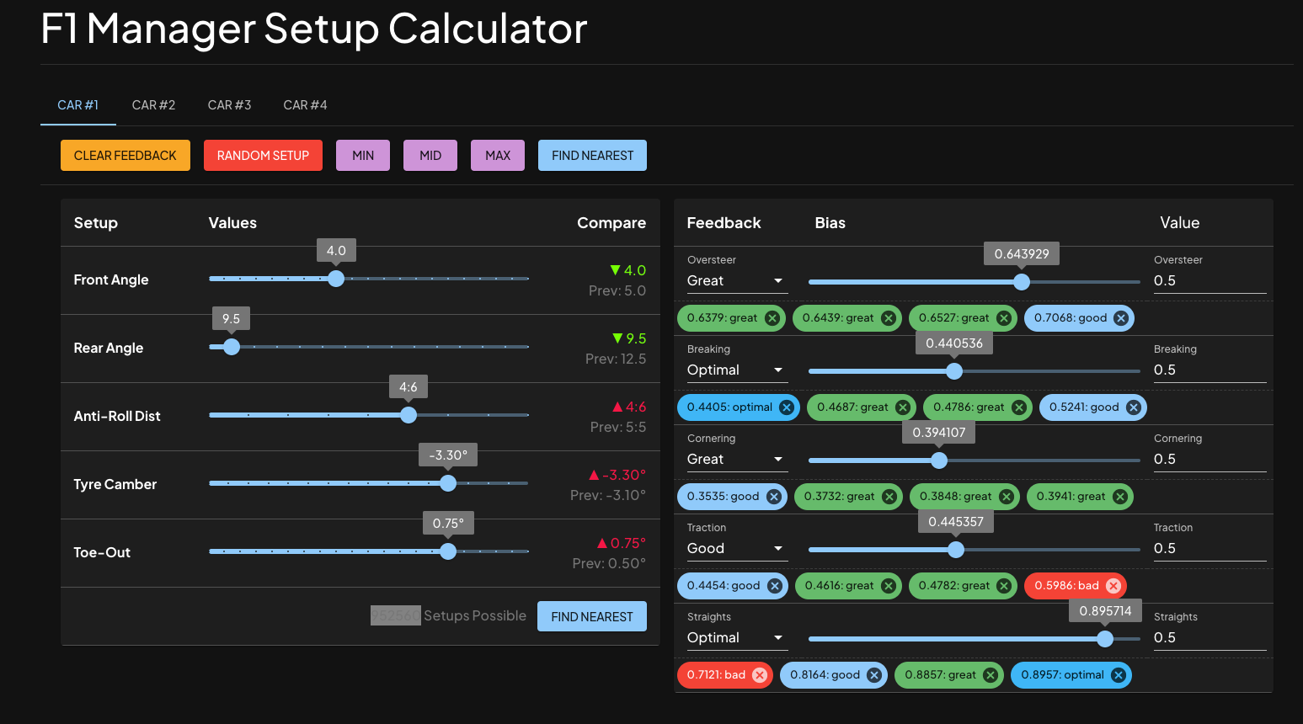Expand the Breaking feedback dropdown

coord(736,370)
